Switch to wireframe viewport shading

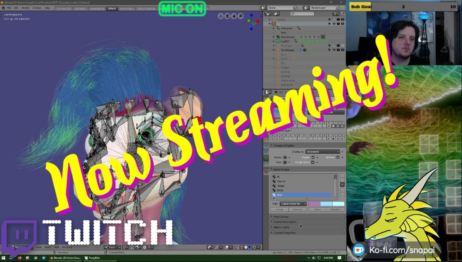242,247
